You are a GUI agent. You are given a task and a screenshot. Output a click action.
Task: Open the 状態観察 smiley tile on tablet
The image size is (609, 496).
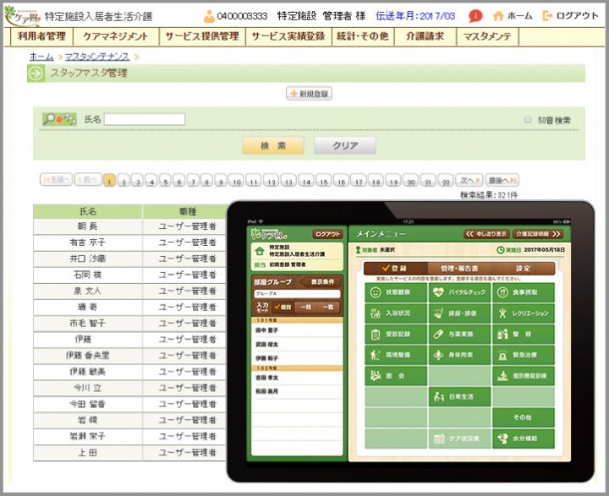[396, 292]
